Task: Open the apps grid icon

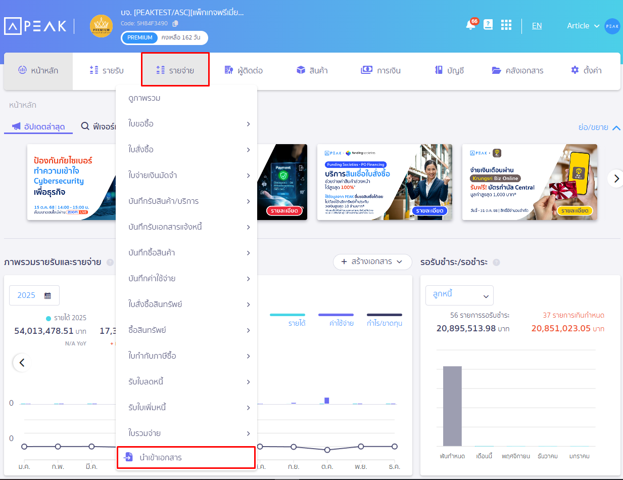Action: pyautogui.click(x=506, y=25)
